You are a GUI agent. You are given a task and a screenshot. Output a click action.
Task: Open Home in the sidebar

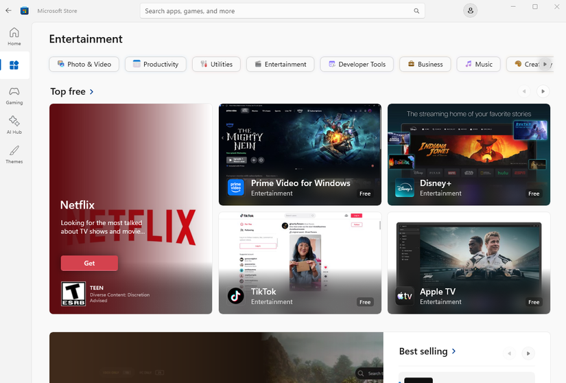pyautogui.click(x=14, y=37)
